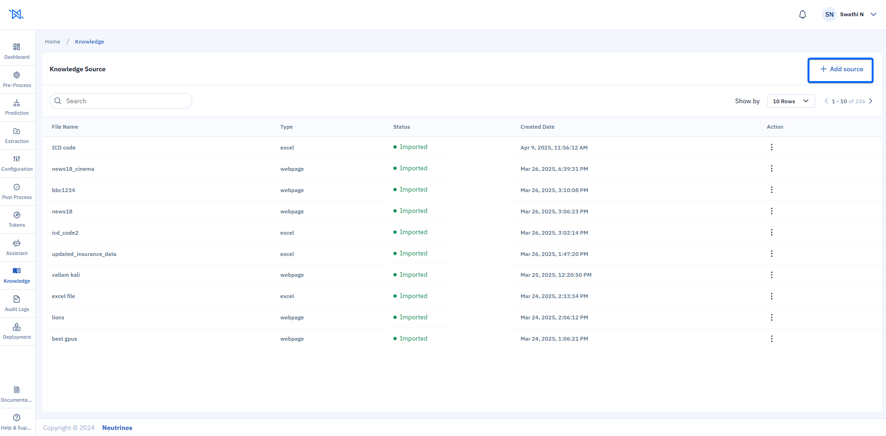Viewport: 886px width, 436px height.
Task: Select the Extraction sidebar icon
Action: click(x=17, y=136)
